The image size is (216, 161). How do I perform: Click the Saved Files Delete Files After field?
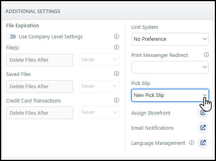click(x=39, y=87)
